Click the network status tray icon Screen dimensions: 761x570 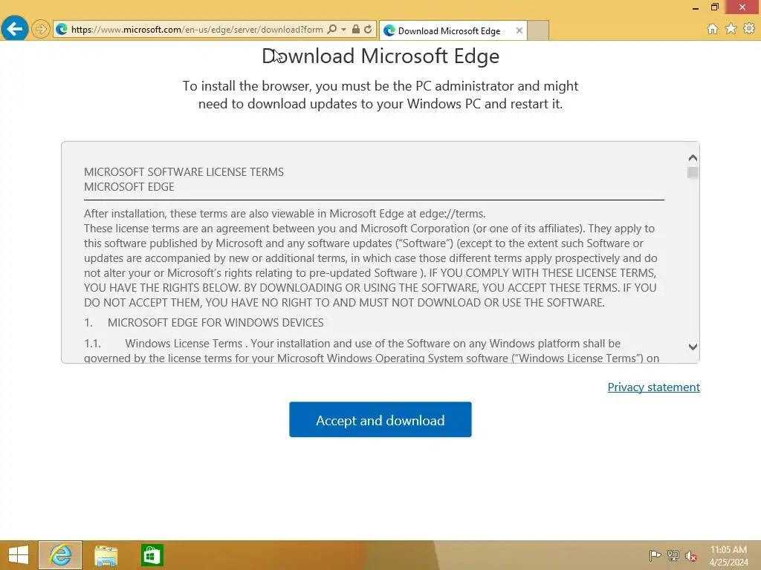(673, 555)
